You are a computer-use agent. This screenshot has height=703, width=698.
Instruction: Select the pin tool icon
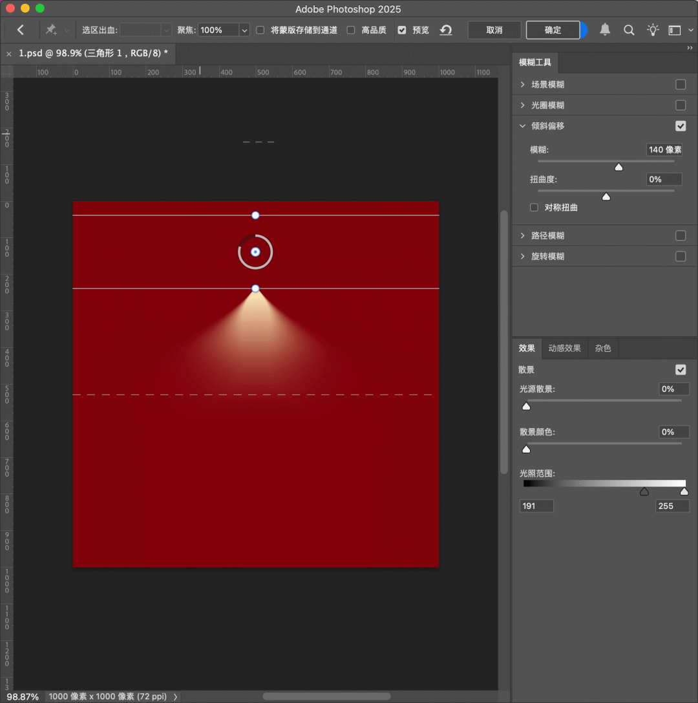pos(51,30)
